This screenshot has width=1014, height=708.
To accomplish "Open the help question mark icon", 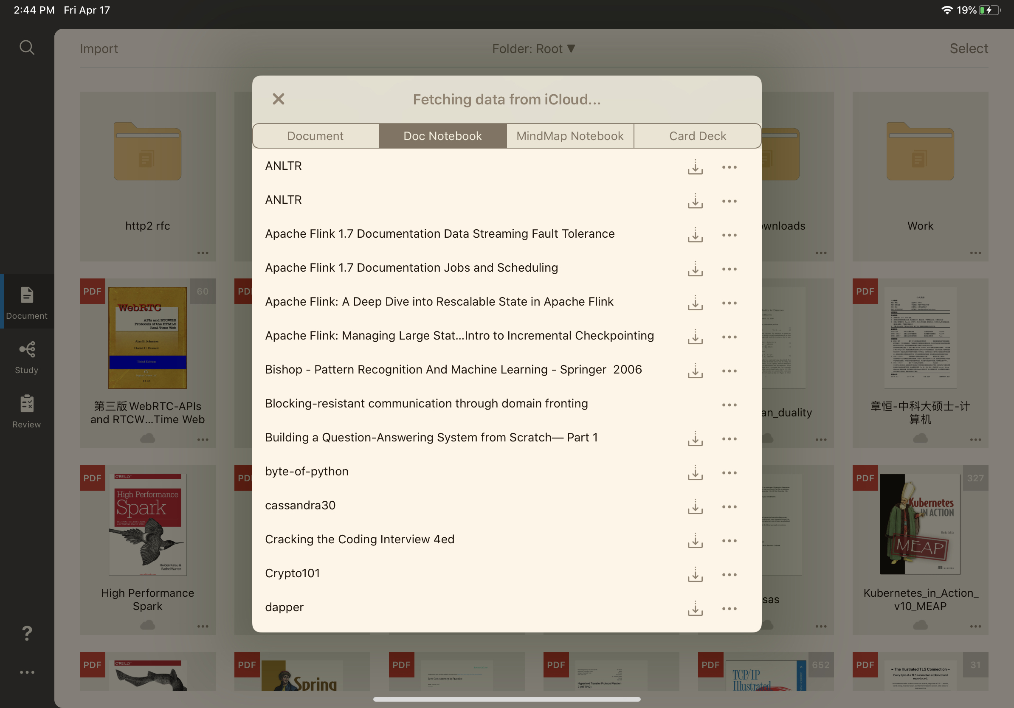I will pyautogui.click(x=27, y=633).
